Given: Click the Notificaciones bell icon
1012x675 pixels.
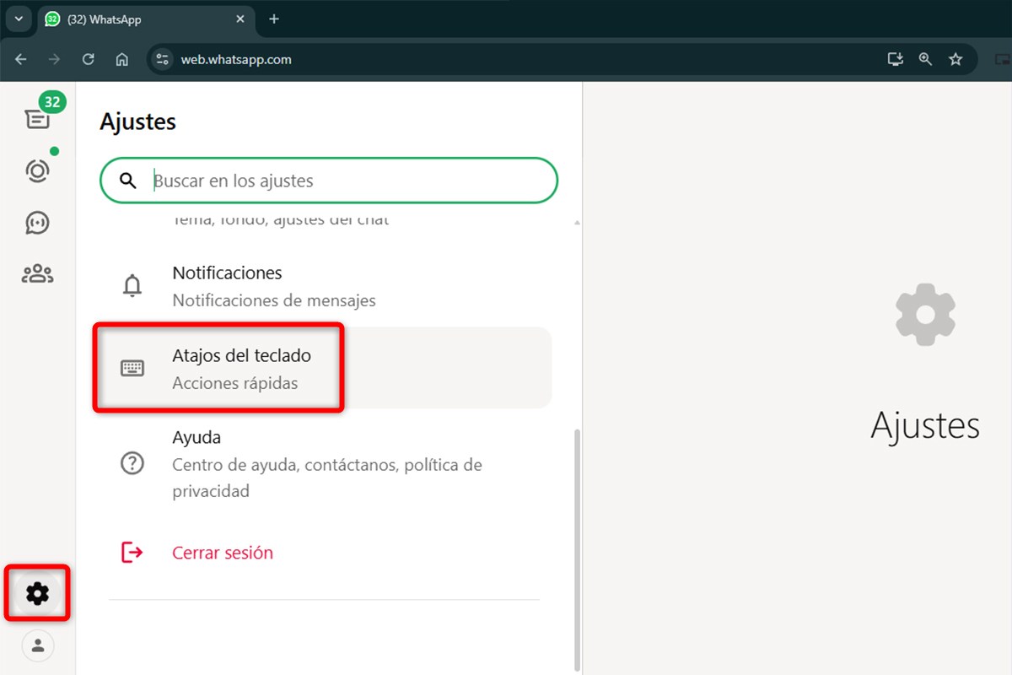Looking at the screenshot, I should [x=132, y=286].
